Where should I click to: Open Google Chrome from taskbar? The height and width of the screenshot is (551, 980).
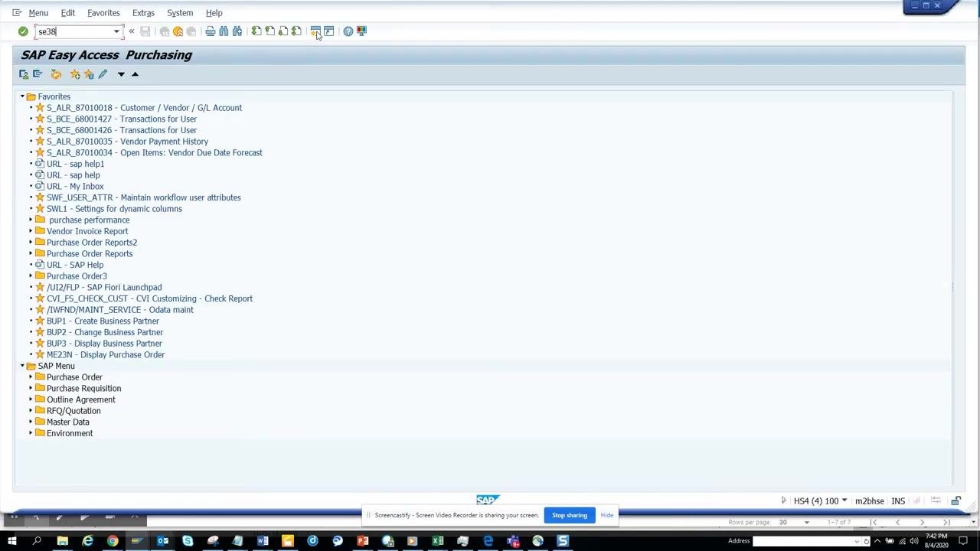pos(113,541)
